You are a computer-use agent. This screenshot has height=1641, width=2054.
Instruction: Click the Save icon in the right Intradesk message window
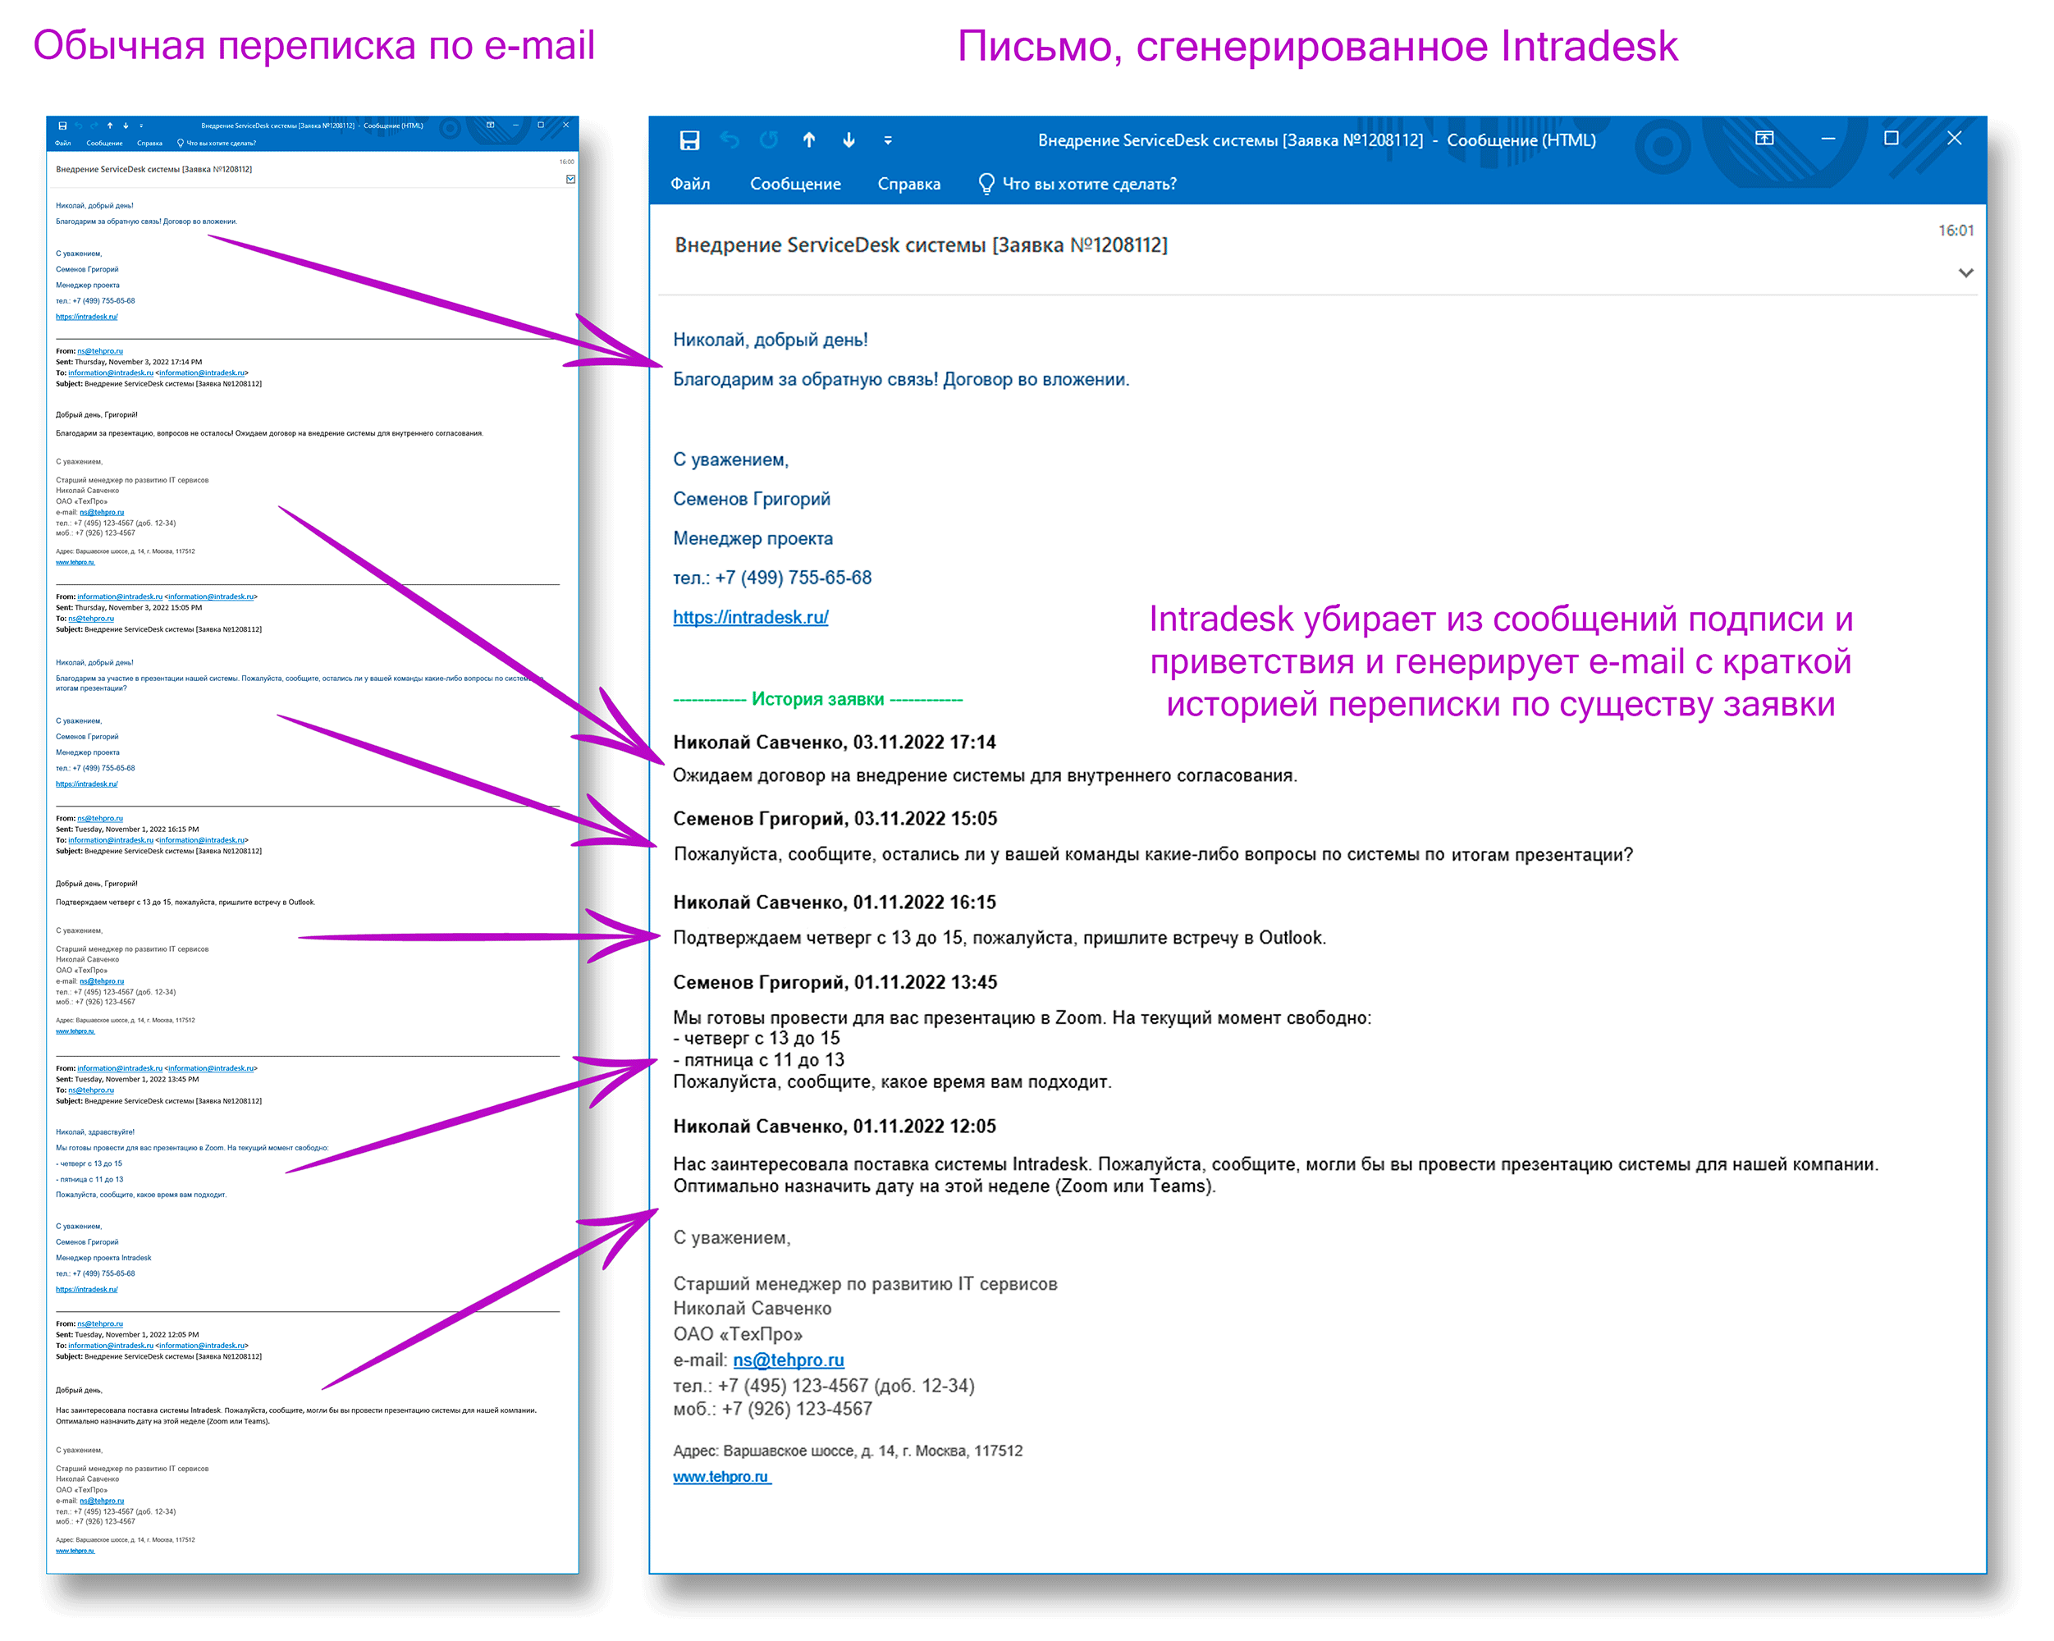(x=690, y=140)
